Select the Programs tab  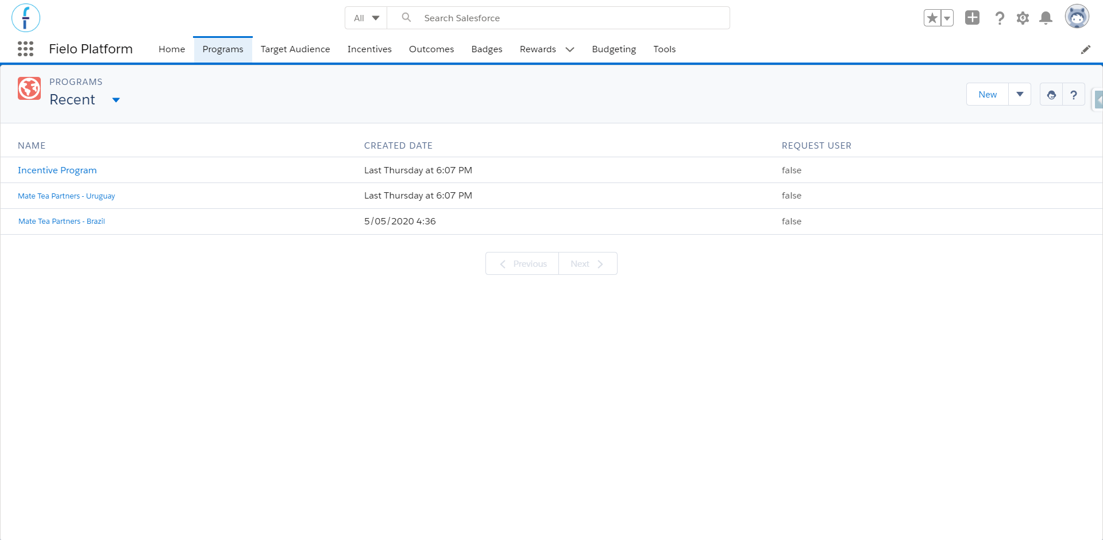223,49
